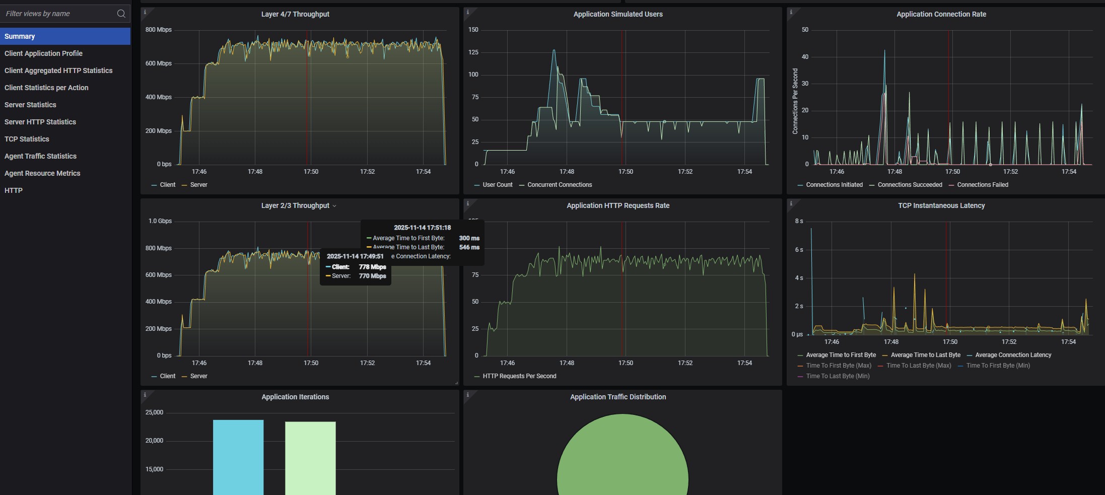
Task: Open the TCP Statistics view
Action: click(x=27, y=139)
